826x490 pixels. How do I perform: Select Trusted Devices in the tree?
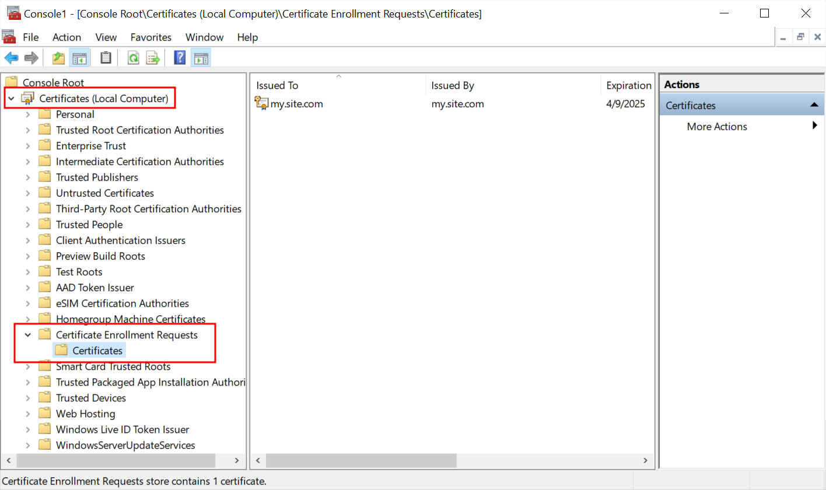91,398
